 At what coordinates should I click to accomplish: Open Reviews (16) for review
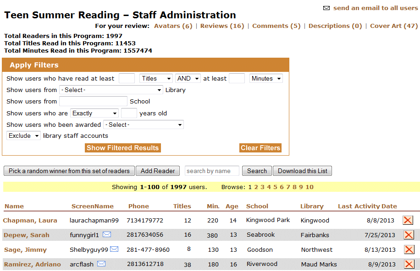(x=222, y=26)
